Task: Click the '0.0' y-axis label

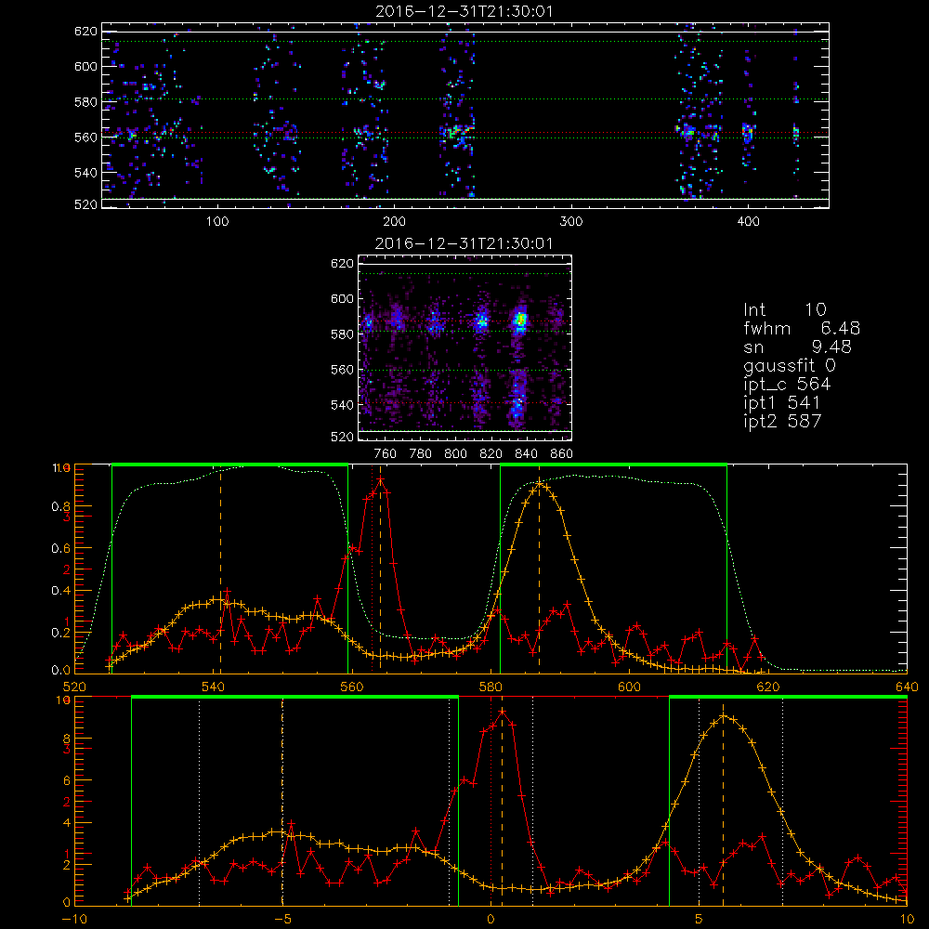Action: point(60,671)
